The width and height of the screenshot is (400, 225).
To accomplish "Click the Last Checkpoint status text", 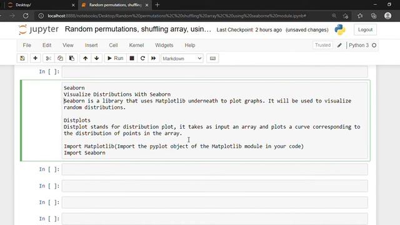I will 249,30.
